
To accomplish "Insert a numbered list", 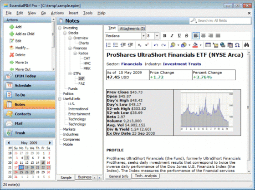I will pyautogui.click(x=108, y=45).
